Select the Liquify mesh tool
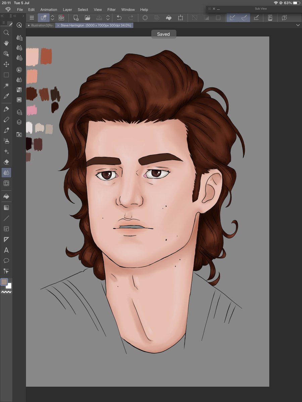The height and width of the screenshot is (402, 302). pos(6,183)
